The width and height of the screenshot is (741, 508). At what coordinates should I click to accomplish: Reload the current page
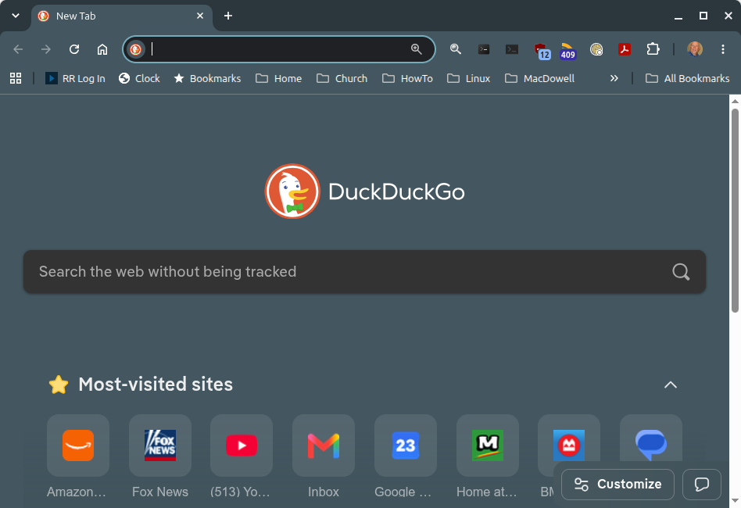coord(74,49)
